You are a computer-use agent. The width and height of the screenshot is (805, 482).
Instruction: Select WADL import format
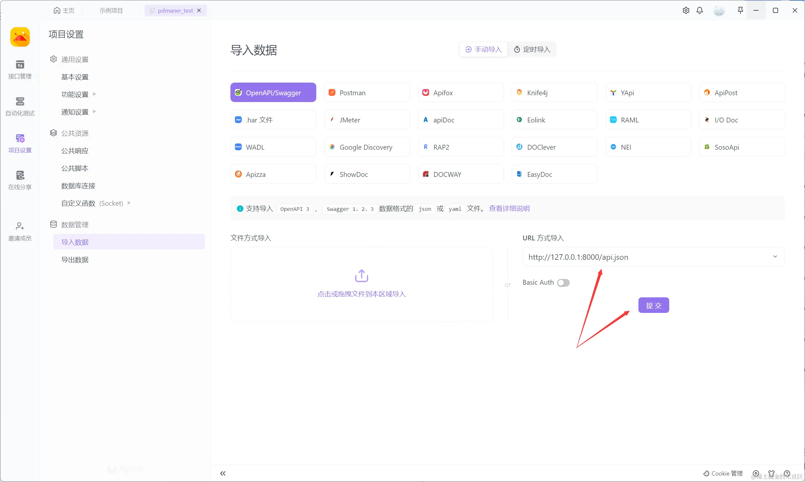(273, 147)
